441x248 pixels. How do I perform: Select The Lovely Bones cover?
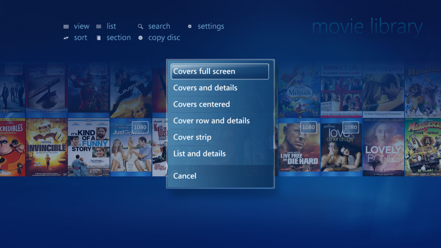(x=383, y=147)
